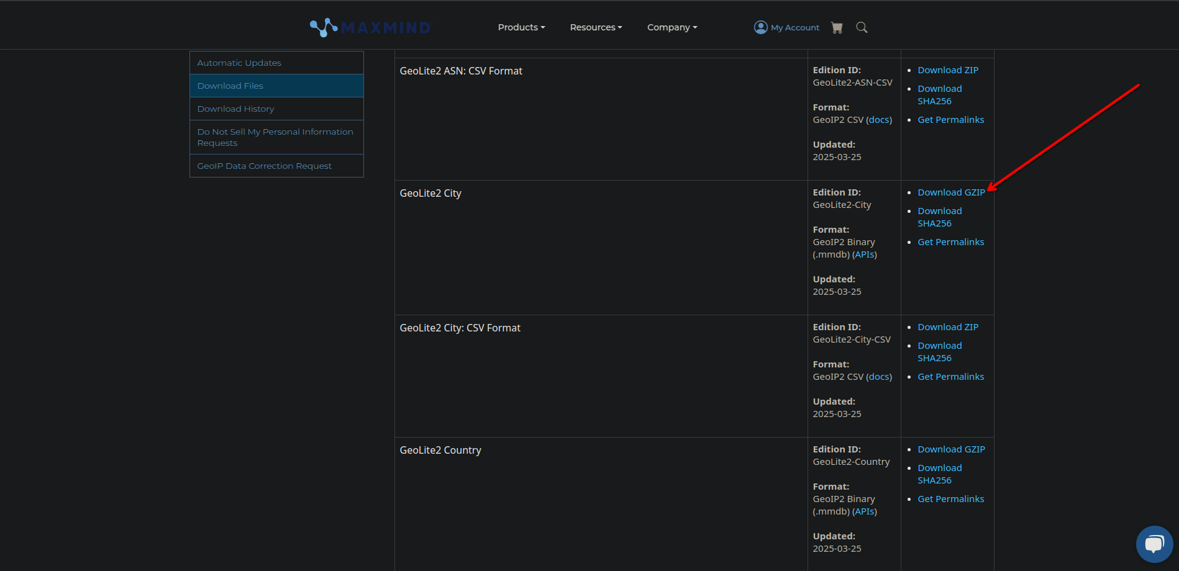The height and width of the screenshot is (571, 1179).
Task: Open GeoIP Data Correction Request
Action: [x=276, y=166]
